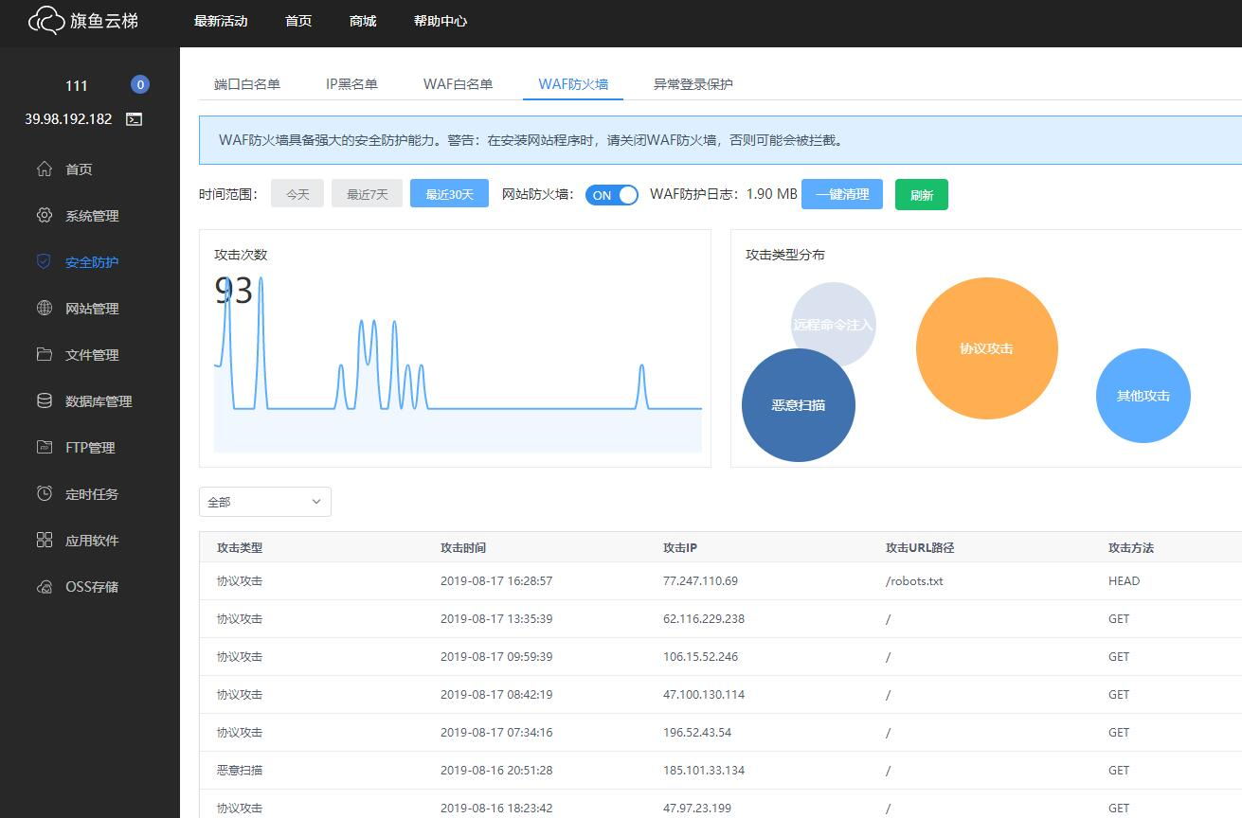This screenshot has height=818, width=1242.
Task: Click the 旗鱼云梯 cloud logo icon
Action: pyautogui.click(x=45, y=20)
